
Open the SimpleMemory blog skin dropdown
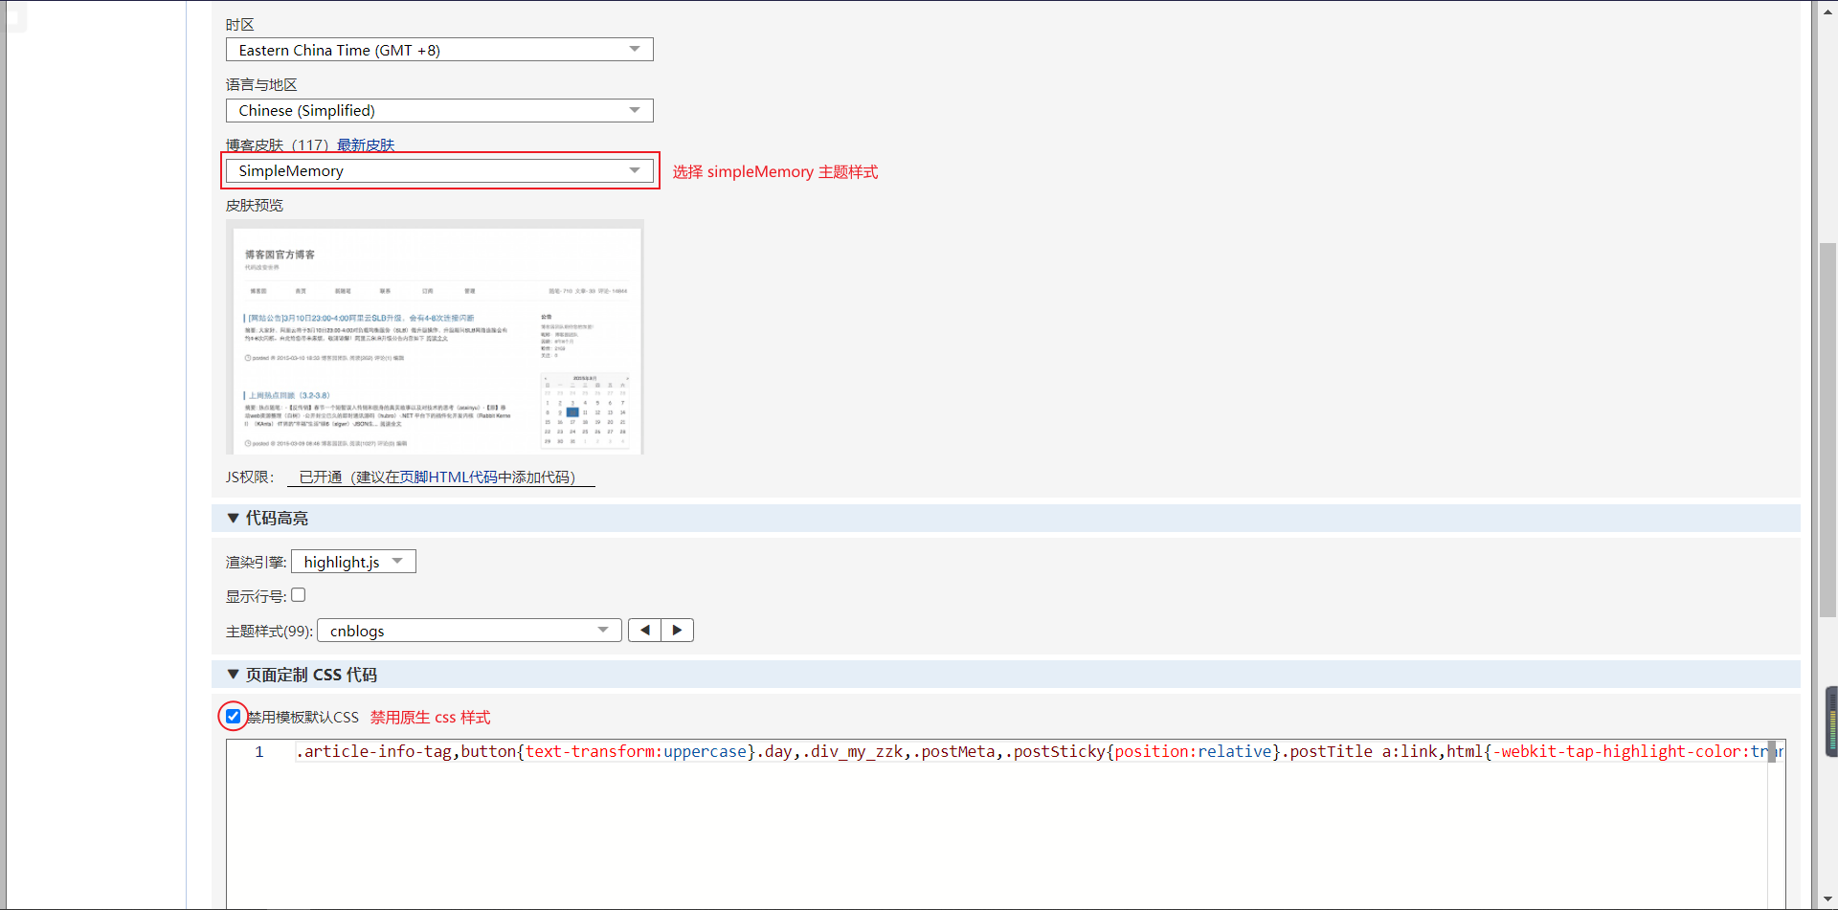coord(439,170)
